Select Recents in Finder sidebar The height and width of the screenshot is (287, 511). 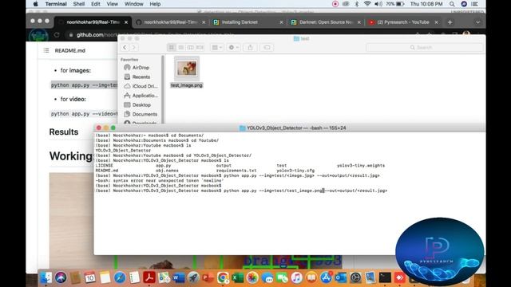[x=141, y=77]
